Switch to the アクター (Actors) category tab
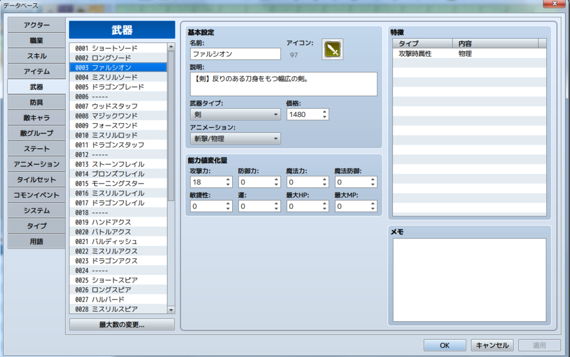Viewport: 570px width, 357px height. coord(36,25)
